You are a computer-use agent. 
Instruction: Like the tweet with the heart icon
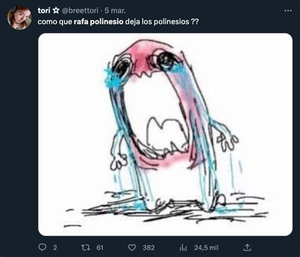click(x=132, y=248)
